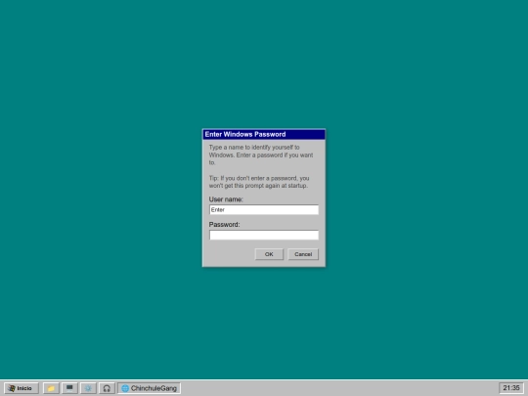Screen dimensions: 528x396
Task: Select the 'Tip: If you don't enter a password' text
Action: click(253, 178)
